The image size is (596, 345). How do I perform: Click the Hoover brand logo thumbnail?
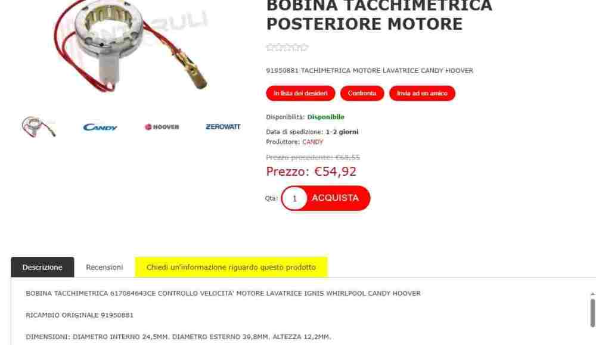[x=162, y=127]
